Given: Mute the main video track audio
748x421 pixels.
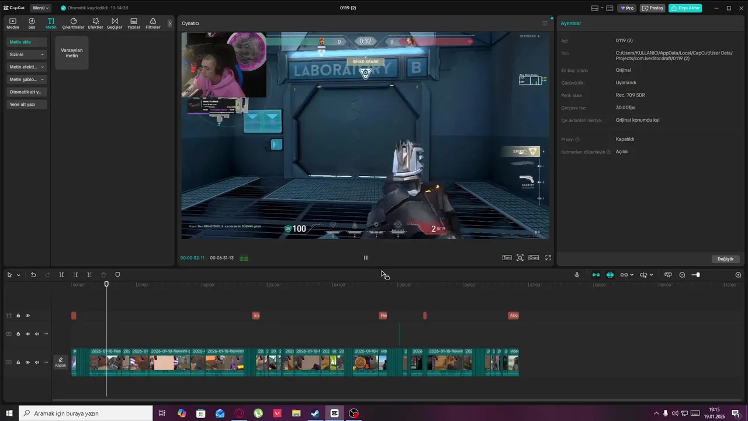Looking at the screenshot, I should tap(36, 363).
